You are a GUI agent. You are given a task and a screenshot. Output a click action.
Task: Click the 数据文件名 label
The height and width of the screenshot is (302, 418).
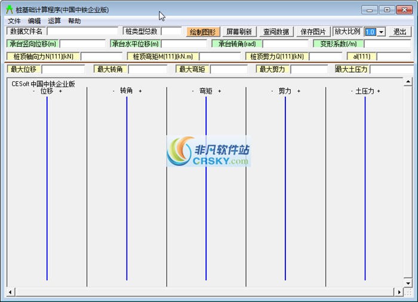[26, 31]
